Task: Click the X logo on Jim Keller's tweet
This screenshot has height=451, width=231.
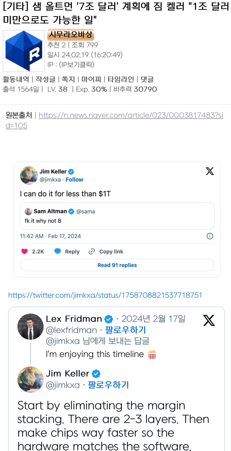Action: [210, 171]
